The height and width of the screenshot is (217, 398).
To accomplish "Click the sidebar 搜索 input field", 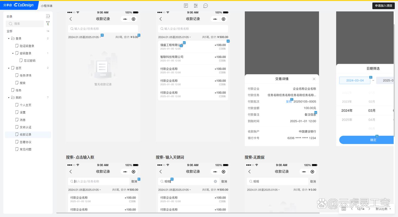I will click(25, 24).
